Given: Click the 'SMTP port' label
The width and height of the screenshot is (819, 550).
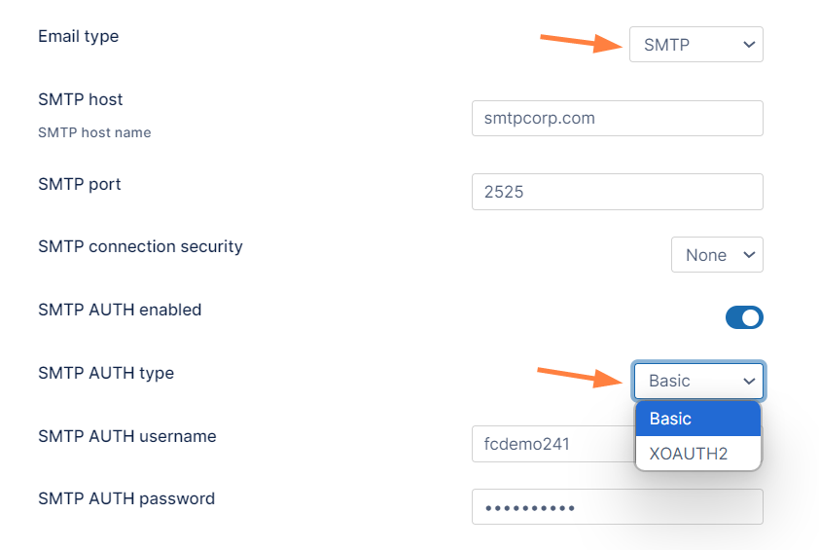Looking at the screenshot, I should [79, 184].
